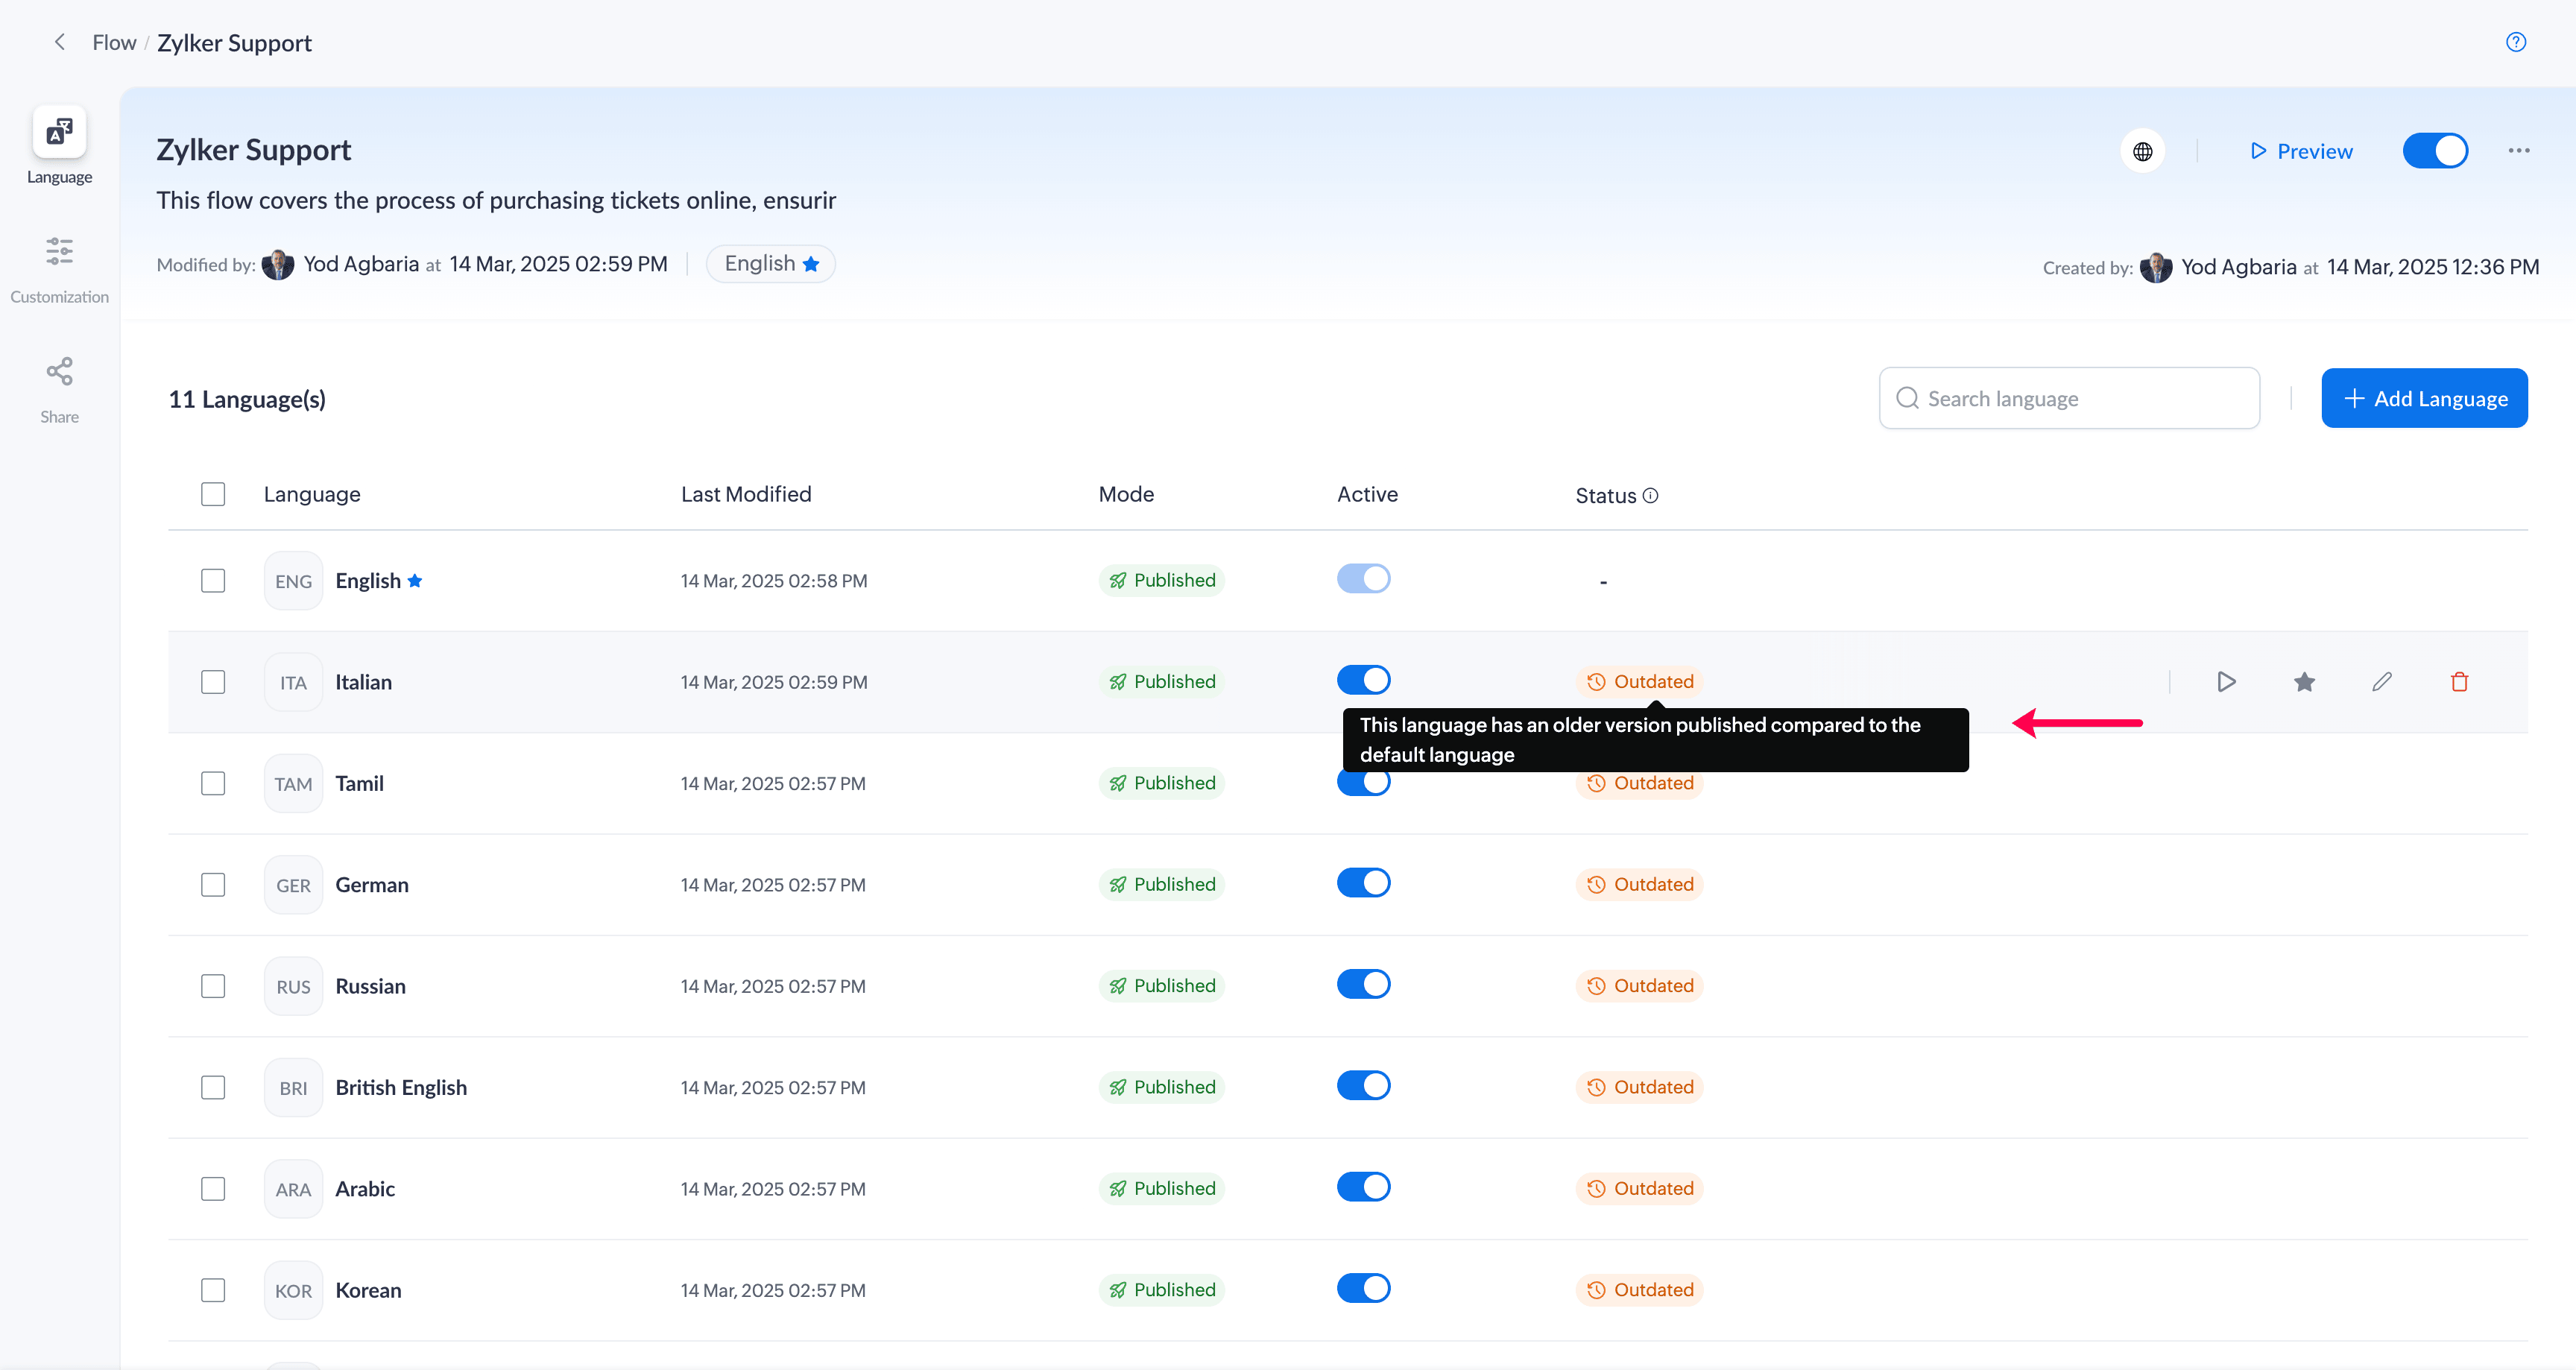The image size is (2576, 1370).
Task: Set Italian as default with star icon
Action: [2304, 682]
